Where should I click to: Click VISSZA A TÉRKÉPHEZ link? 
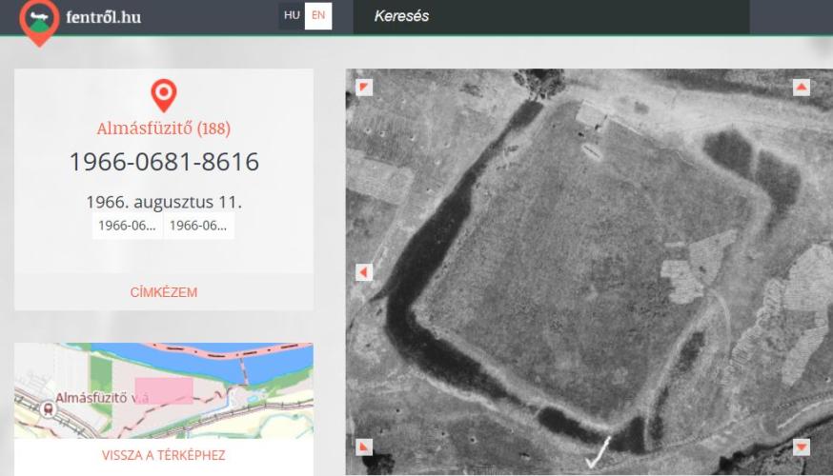pyautogui.click(x=164, y=455)
